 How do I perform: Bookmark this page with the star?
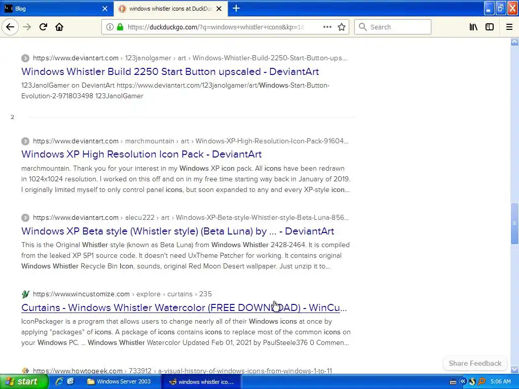[x=342, y=27]
